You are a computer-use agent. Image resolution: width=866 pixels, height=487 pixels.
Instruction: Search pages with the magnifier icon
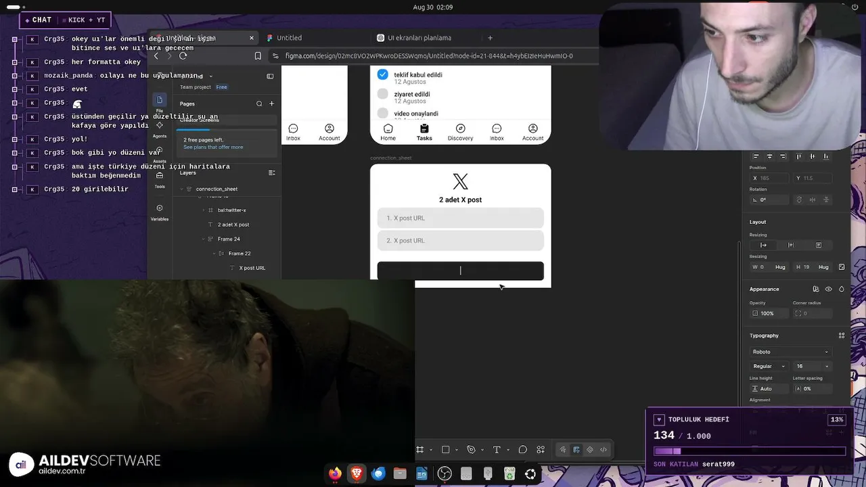[259, 103]
